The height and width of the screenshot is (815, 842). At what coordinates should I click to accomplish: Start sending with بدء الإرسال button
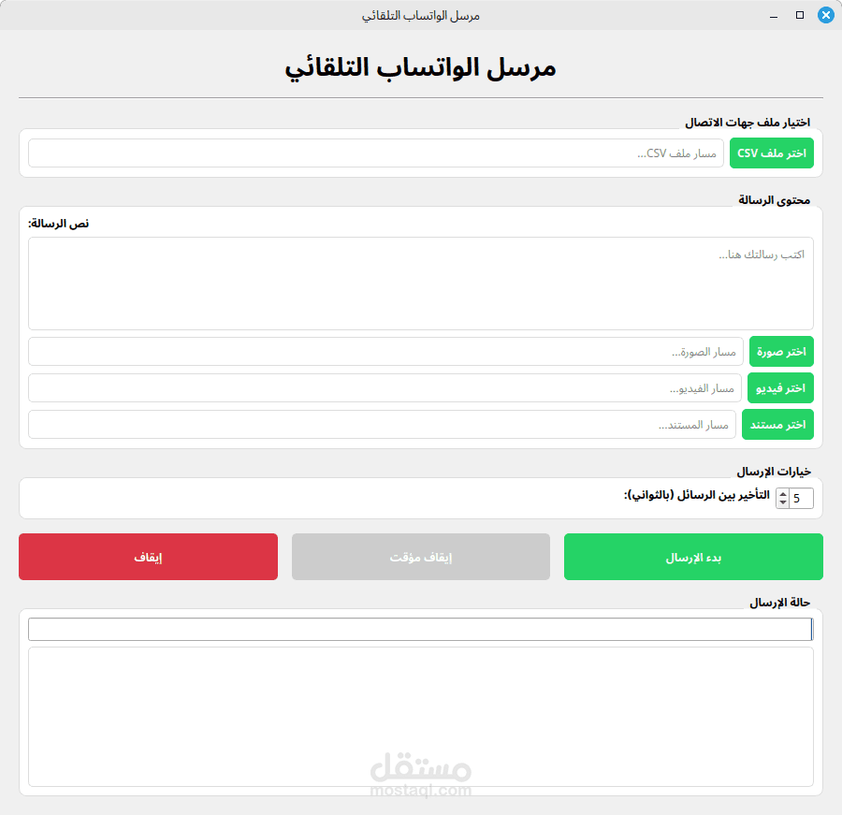pos(693,557)
